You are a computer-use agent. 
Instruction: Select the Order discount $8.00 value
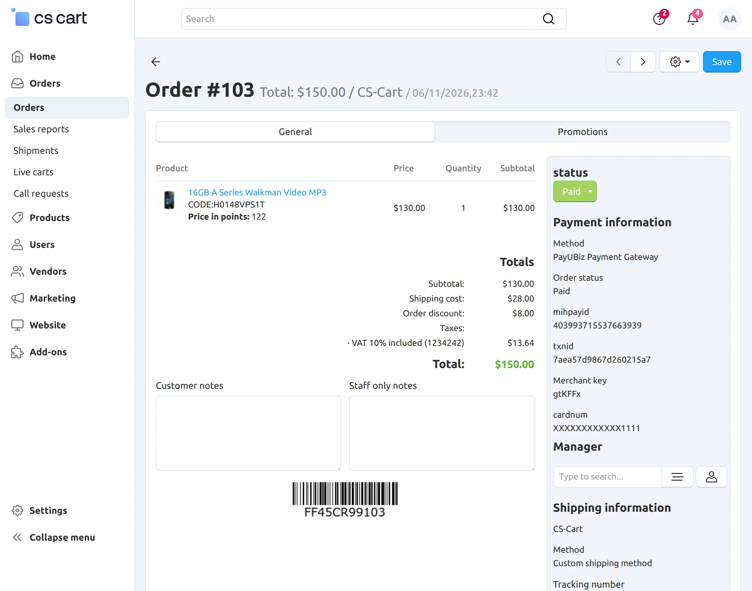tap(523, 314)
